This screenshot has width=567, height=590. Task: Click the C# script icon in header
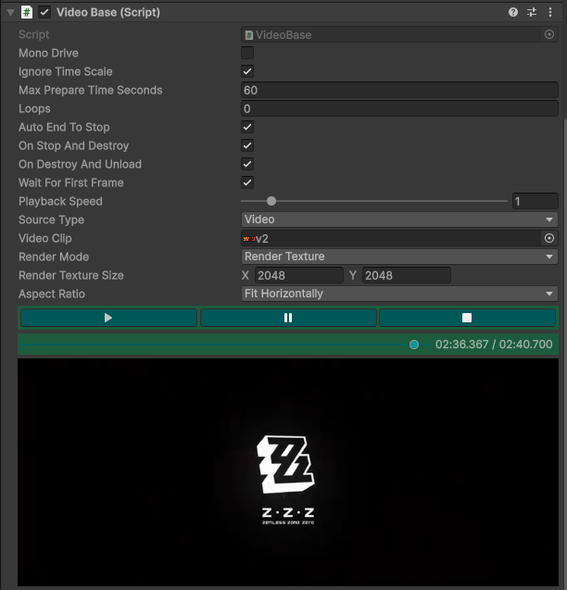point(27,12)
